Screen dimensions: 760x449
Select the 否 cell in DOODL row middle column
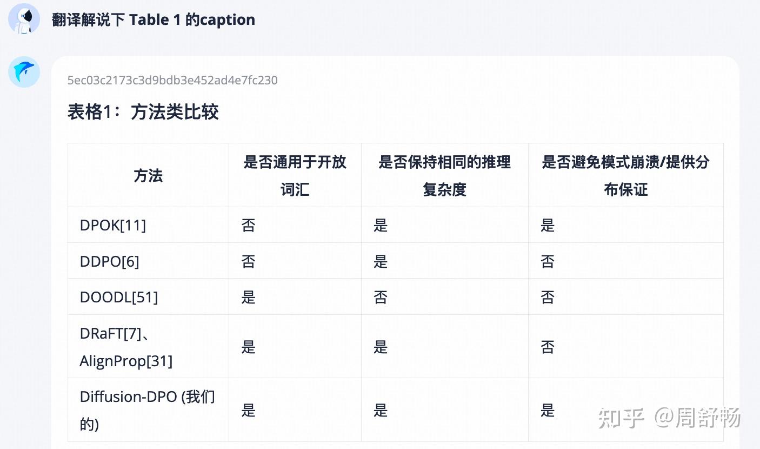[381, 297]
